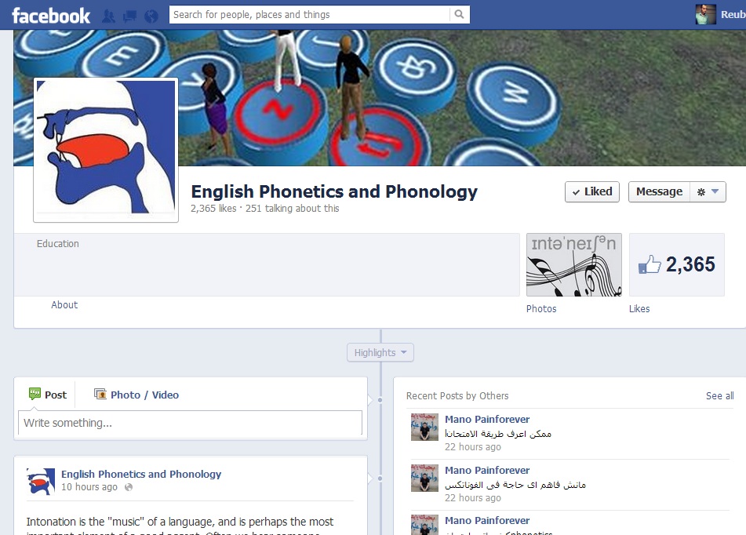Viewport: 746px width, 535px height.
Task: Focus the Write something text box
Action: pyautogui.click(x=190, y=423)
